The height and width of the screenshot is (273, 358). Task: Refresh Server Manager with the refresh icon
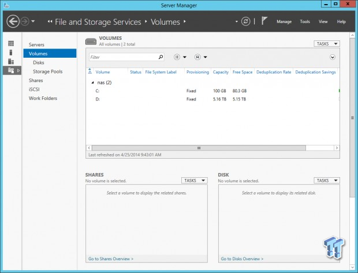point(245,21)
